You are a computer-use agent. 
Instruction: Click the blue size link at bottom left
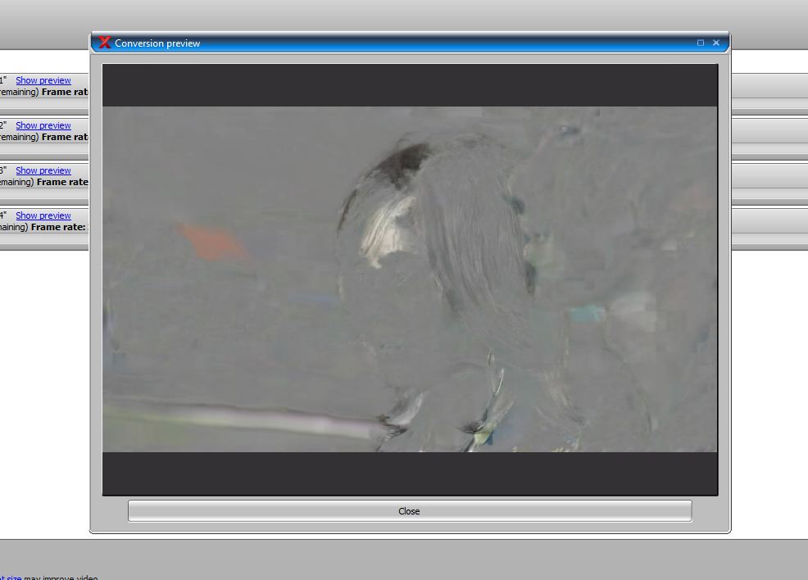[x=10, y=578]
